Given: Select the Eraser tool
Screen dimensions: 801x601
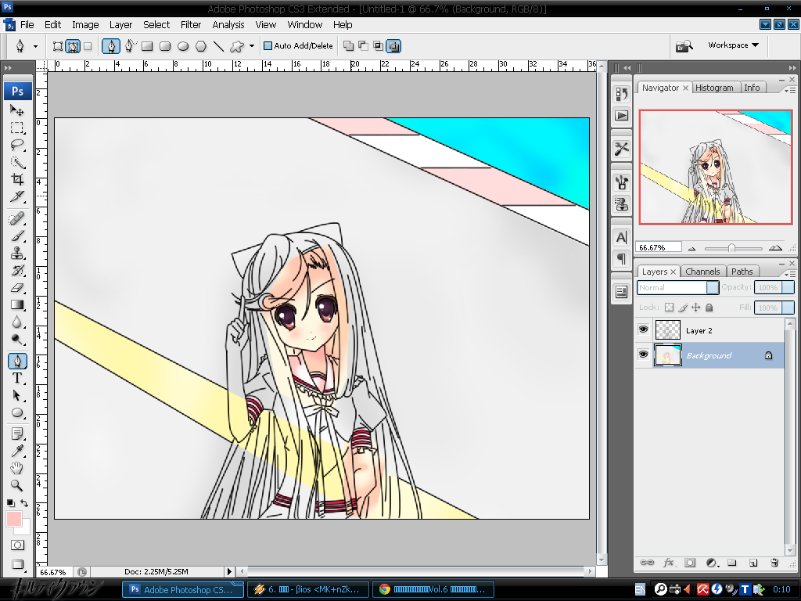Looking at the screenshot, I should click(17, 288).
